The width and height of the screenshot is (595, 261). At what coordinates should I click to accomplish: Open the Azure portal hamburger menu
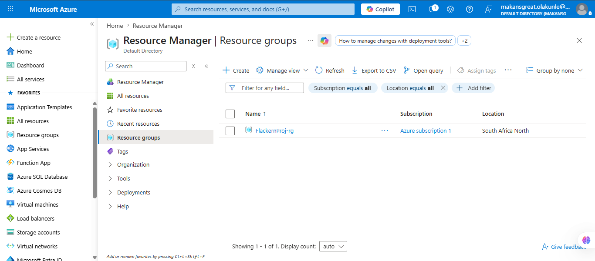pyautogui.click(x=10, y=9)
